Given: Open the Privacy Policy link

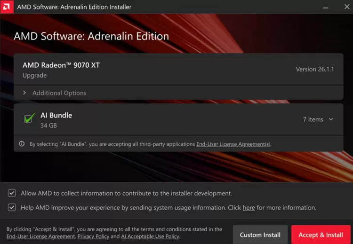Looking at the screenshot, I should [x=93, y=236].
